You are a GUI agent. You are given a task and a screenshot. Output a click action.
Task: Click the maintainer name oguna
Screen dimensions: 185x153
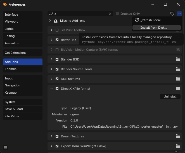click(75, 114)
